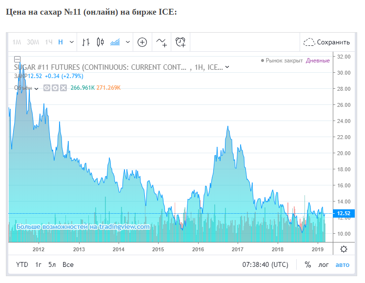
Task: Switch to bars chart style icon
Action: (x=86, y=42)
